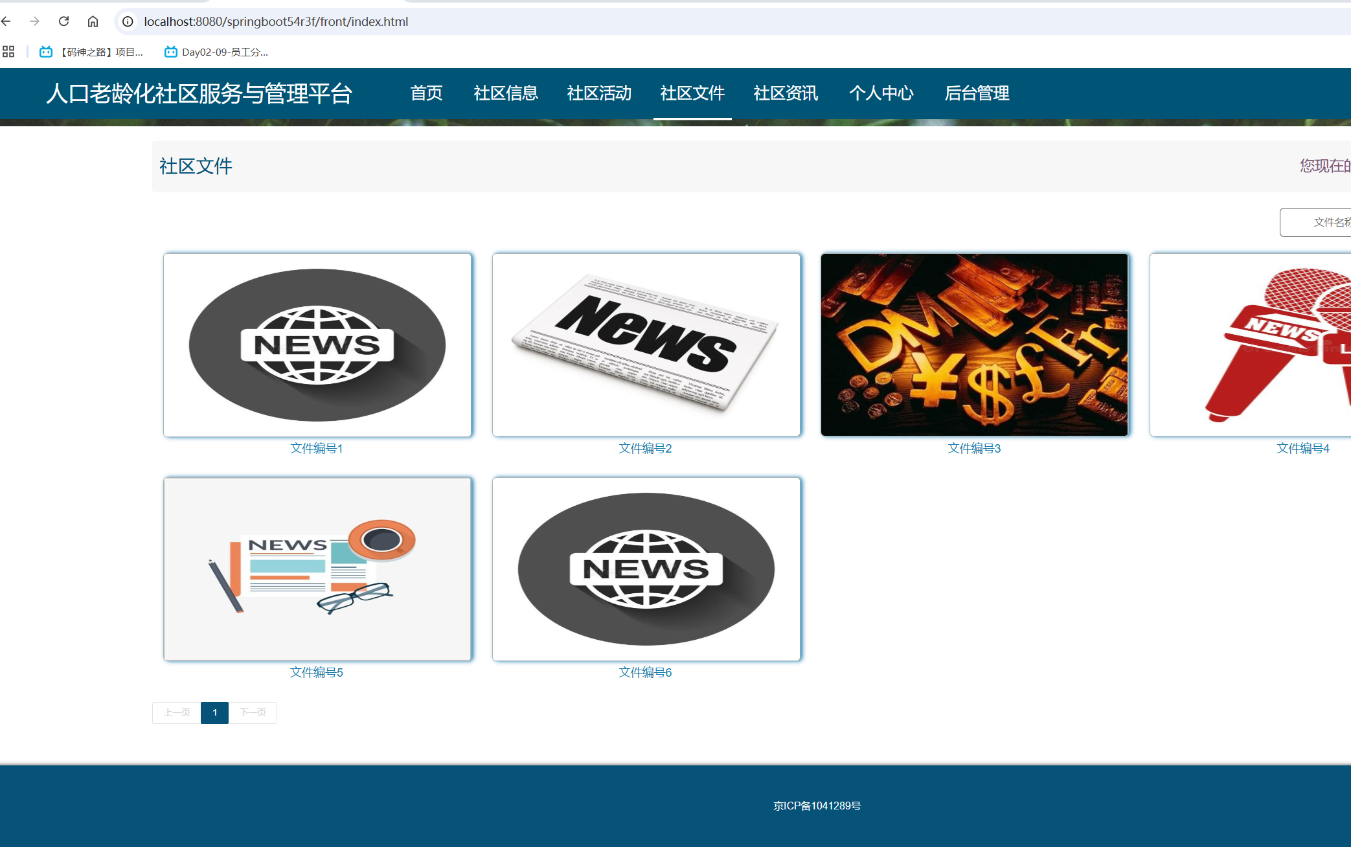Open the bookmark apps grid icon
Viewport: 1351px width, 847px height.
point(8,52)
